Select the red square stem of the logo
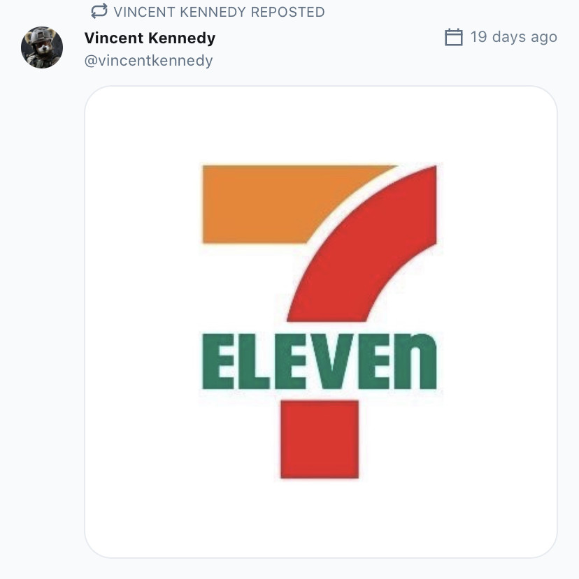The height and width of the screenshot is (579, 579). click(x=320, y=439)
